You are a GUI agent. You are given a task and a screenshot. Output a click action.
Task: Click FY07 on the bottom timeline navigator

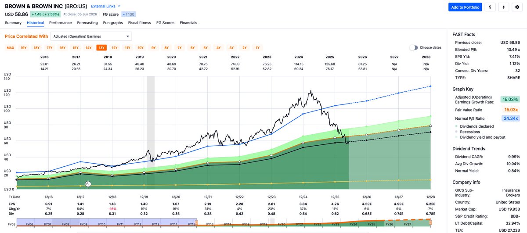click(x=47, y=224)
